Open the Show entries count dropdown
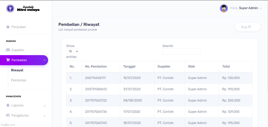The width and height of the screenshot is (268, 127). pos(72,51)
